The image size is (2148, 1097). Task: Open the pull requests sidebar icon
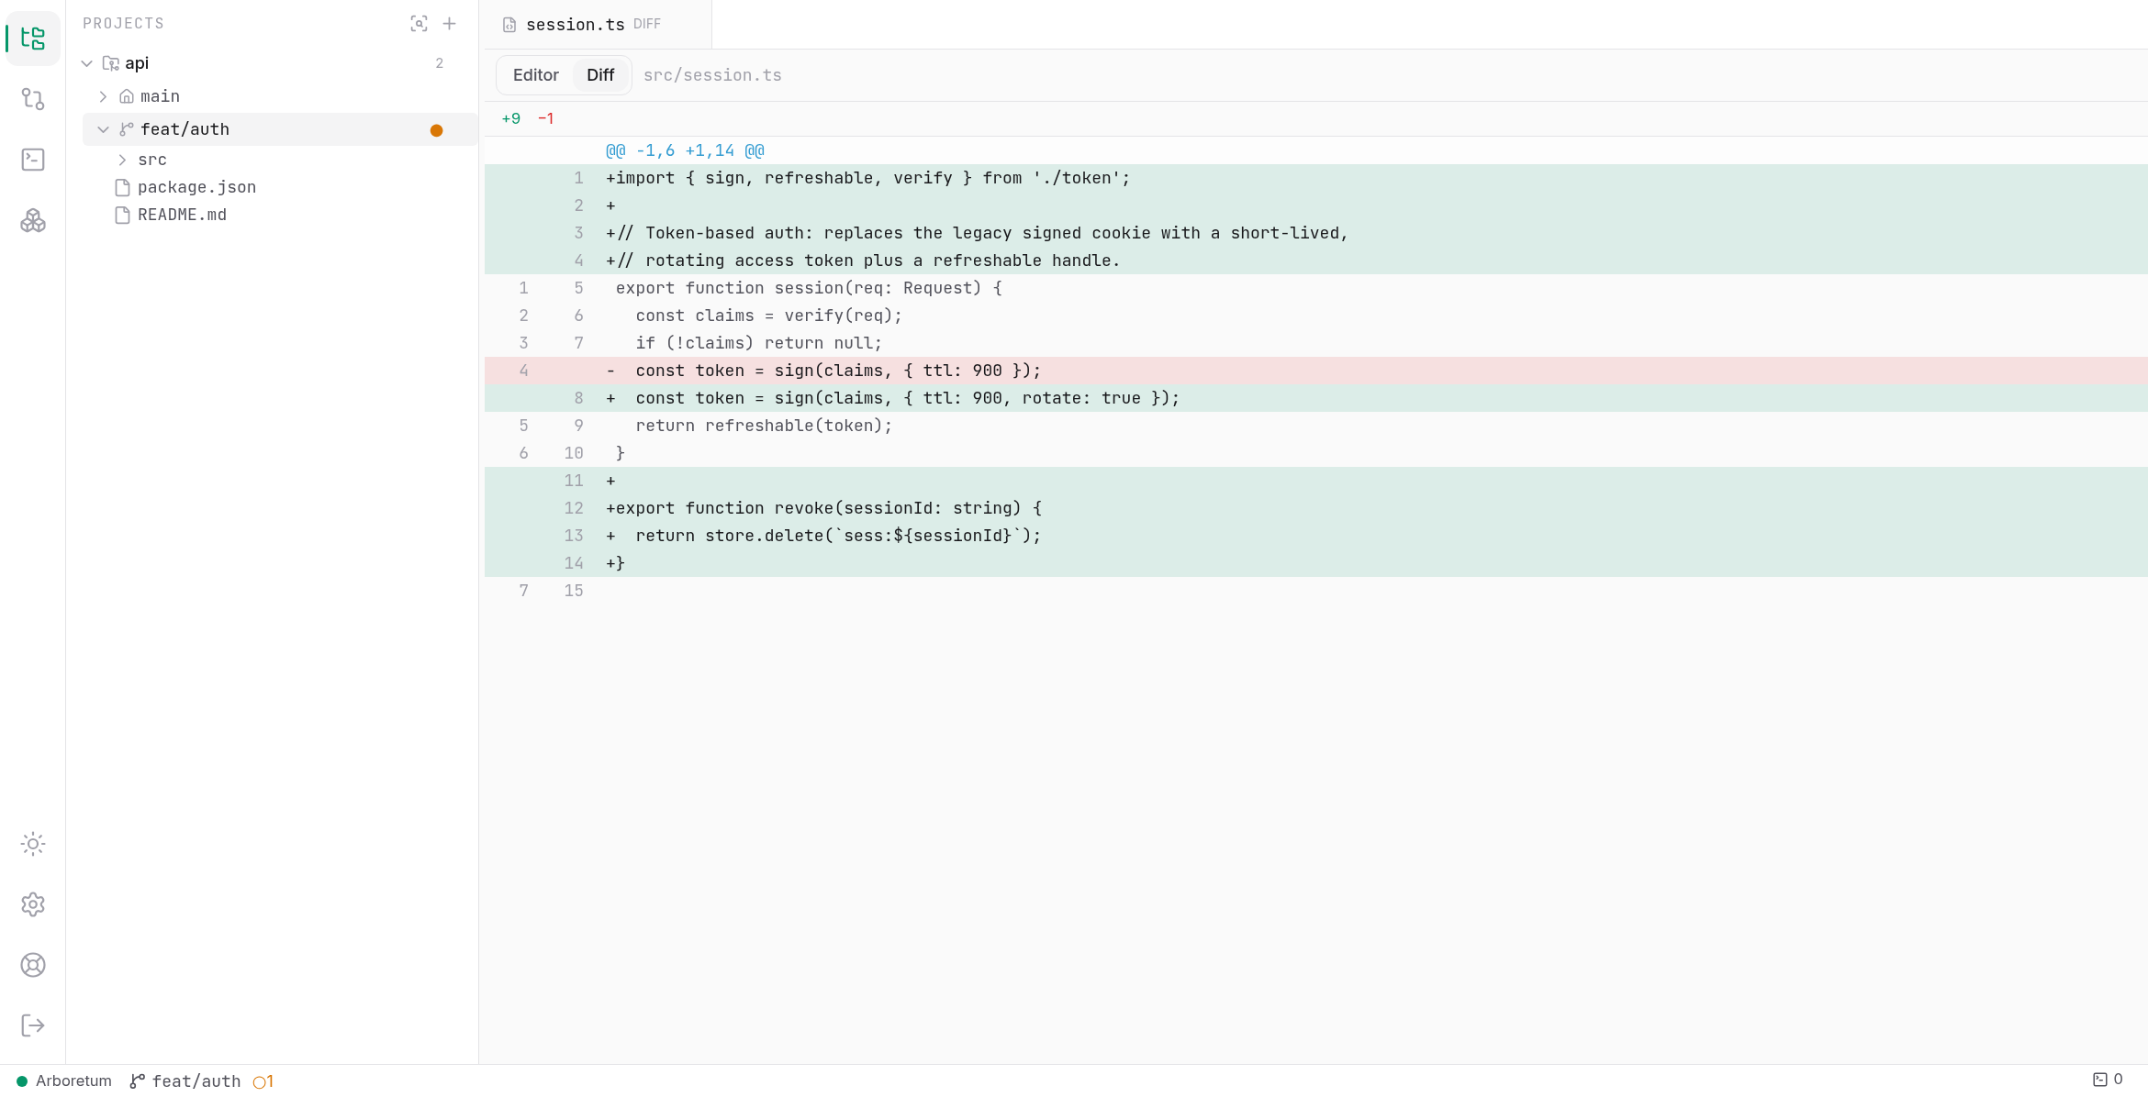point(33,99)
